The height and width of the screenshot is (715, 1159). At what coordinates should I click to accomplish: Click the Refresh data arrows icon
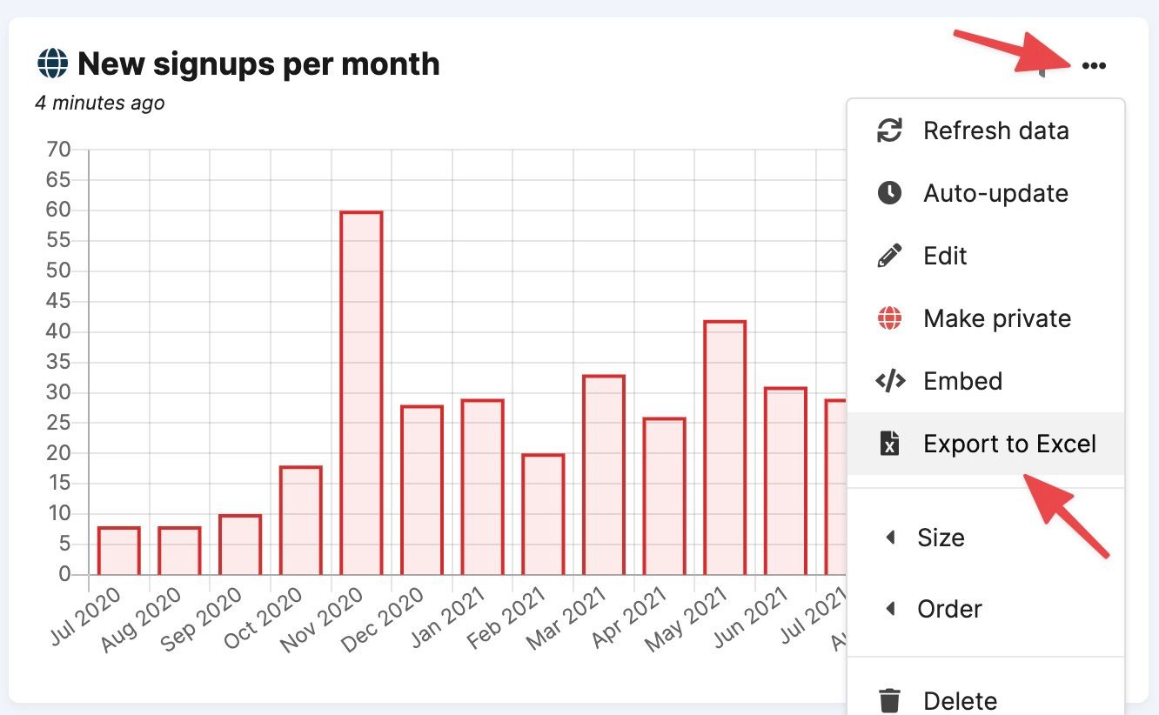coord(889,131)
